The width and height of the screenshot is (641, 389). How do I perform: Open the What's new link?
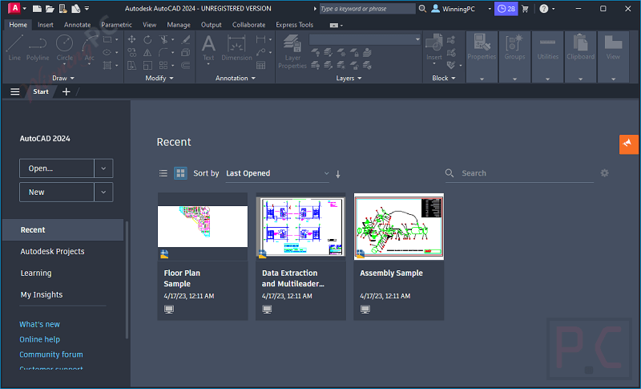39,324
